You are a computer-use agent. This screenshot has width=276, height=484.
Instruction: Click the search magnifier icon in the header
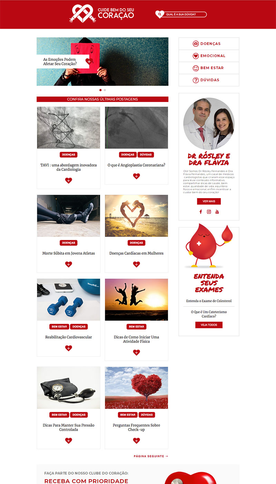click(x=159, y=14)
